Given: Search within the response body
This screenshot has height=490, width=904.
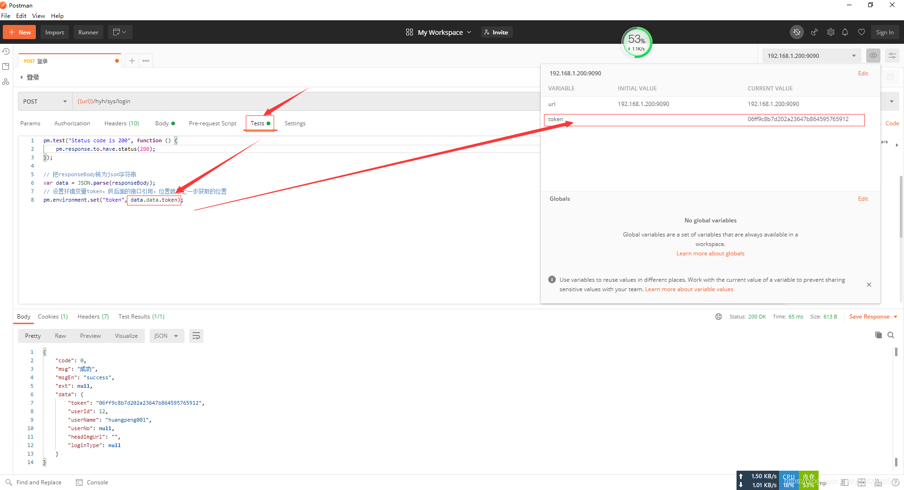Looking at the screenshot, I should click(x=891, y=335).
